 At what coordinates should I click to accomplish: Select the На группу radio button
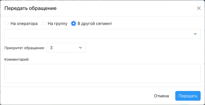click(44, 24)
